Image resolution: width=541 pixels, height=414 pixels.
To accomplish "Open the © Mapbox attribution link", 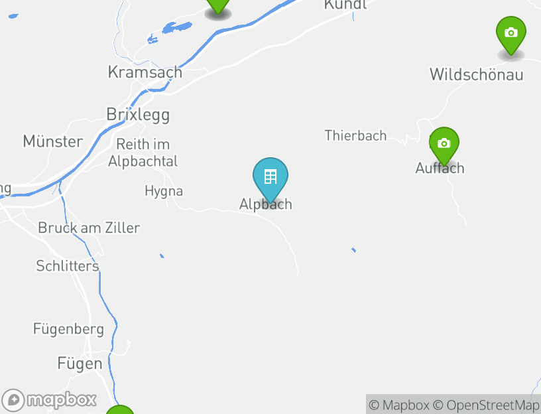I will pyautogui.click(x=399, y=405).
